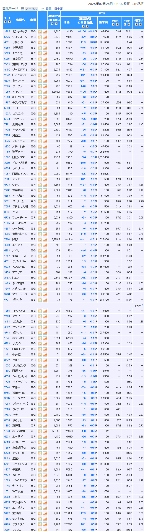Go to page 2 link
Viewport: 148px width, 531px height.
click(143, 305)
